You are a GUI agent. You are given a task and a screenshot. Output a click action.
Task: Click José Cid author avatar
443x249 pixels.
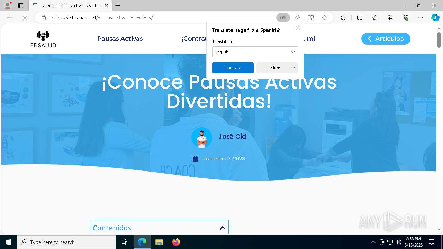pyautogui.click(x=202, y=138)
